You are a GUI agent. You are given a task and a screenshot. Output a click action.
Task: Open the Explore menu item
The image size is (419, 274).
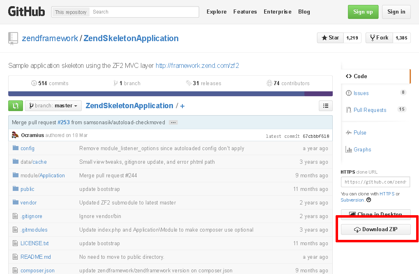coord(216,12)
